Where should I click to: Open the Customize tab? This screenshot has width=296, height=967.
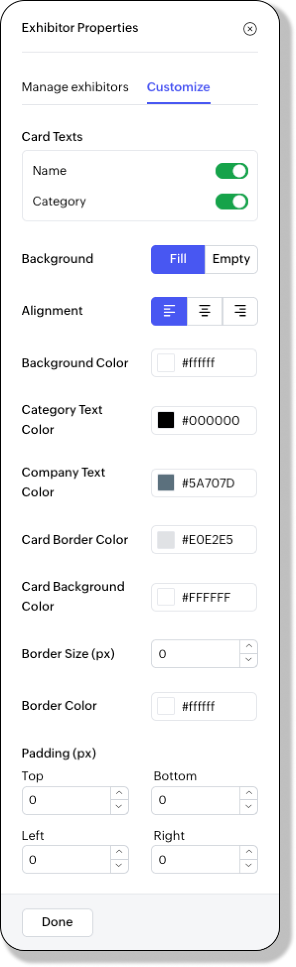point(178,87)
